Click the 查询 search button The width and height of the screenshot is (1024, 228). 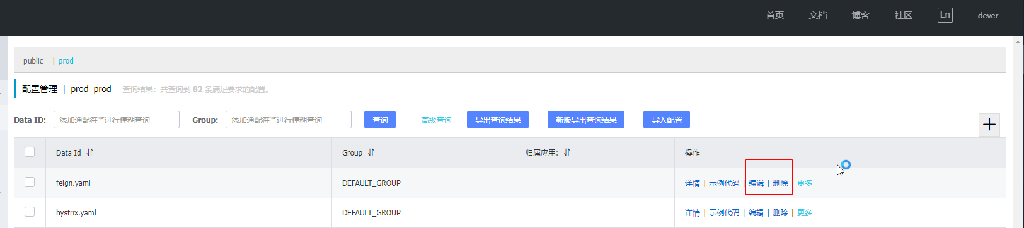point(380,120)
